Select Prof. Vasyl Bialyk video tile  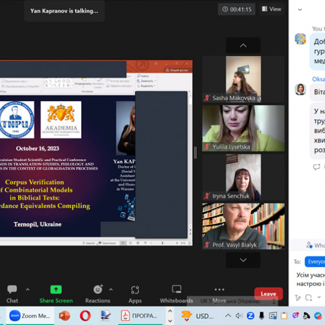coord(243,226)
